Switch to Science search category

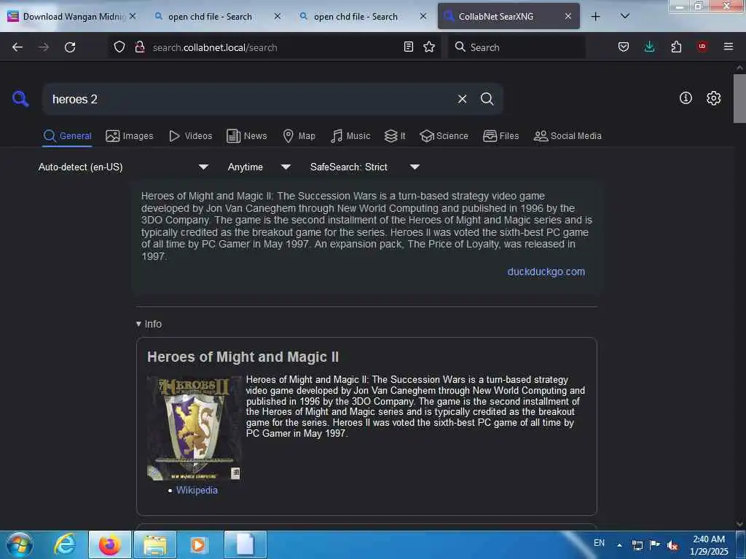(444, 136)
